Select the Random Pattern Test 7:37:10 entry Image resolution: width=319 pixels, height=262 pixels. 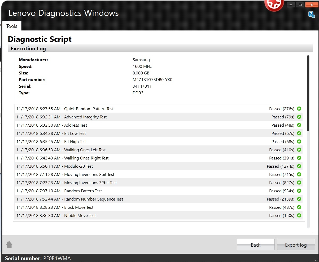pyautogui.click(x=159, y=191)
